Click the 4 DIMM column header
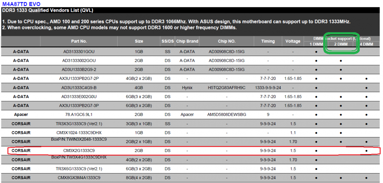 click(366, 44)
